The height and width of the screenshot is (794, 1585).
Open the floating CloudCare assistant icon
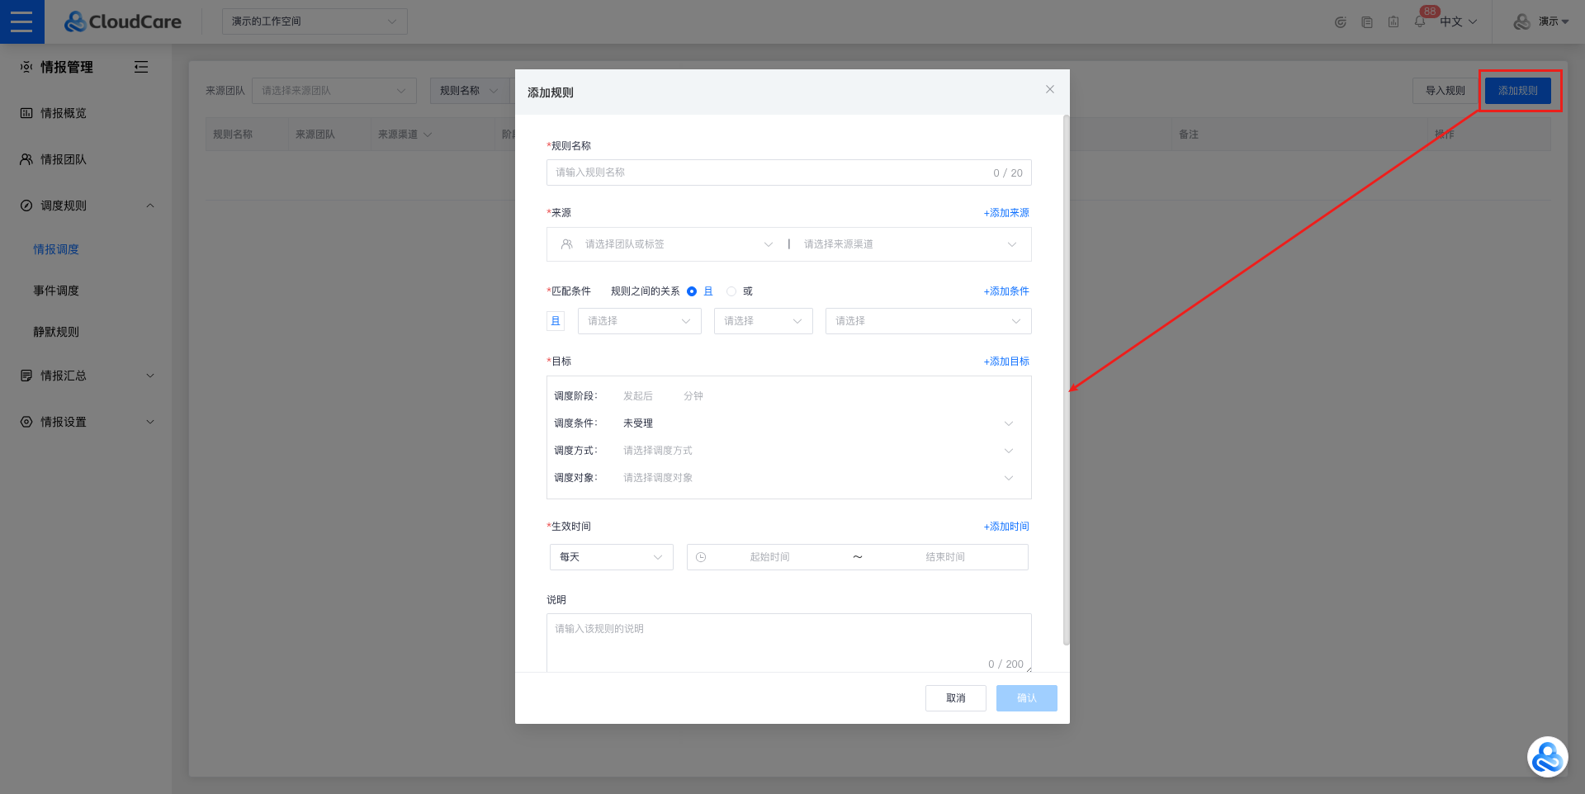[1546, 757]
